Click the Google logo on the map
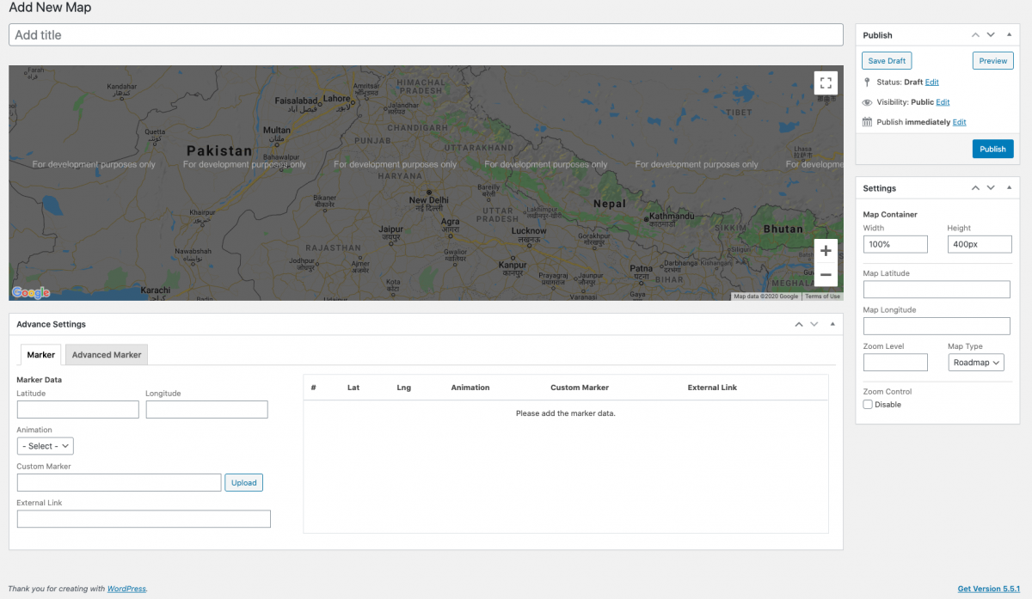The image size is (1032, 599). click(30, 292)
